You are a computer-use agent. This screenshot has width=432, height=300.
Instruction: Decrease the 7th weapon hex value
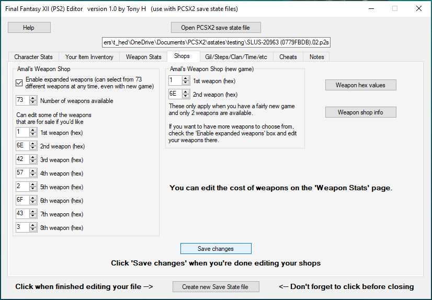(x=33, y=216)
